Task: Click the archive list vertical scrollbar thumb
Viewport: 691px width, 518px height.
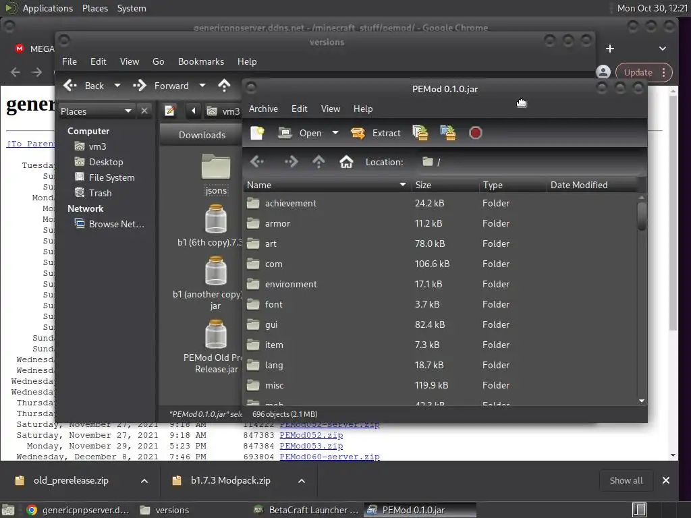Action: (642, 216)
